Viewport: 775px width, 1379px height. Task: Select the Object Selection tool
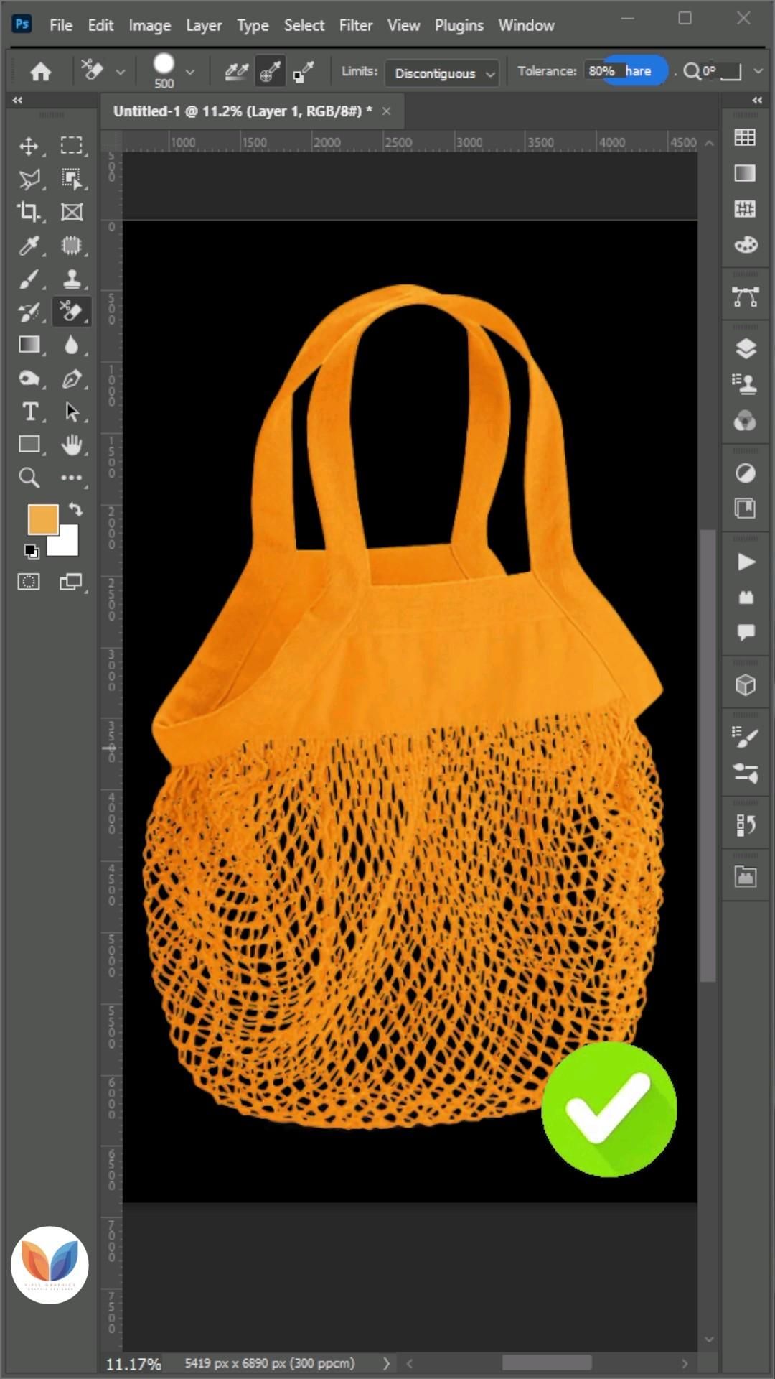click(x=71, y=179)
